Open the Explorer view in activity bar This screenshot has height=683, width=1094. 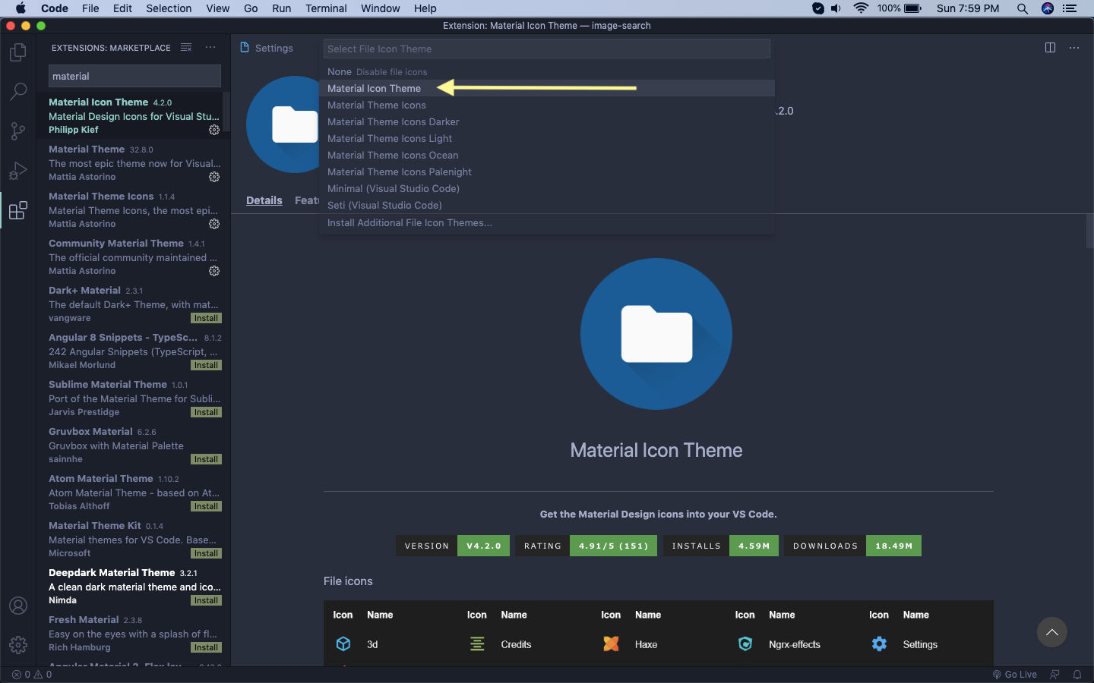(18, 52)
